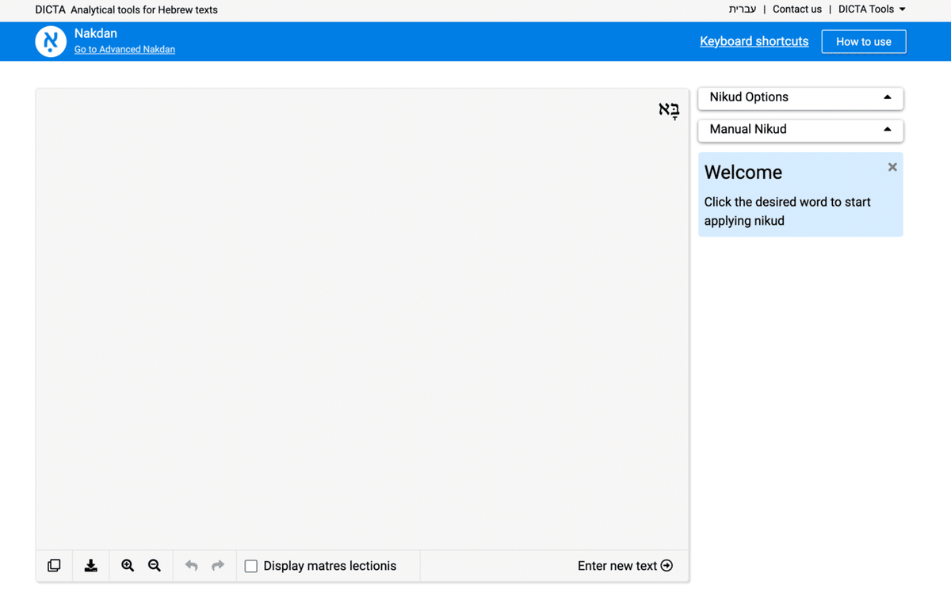Click the How to use button
951x596 pixels.
tap(864, 41)
